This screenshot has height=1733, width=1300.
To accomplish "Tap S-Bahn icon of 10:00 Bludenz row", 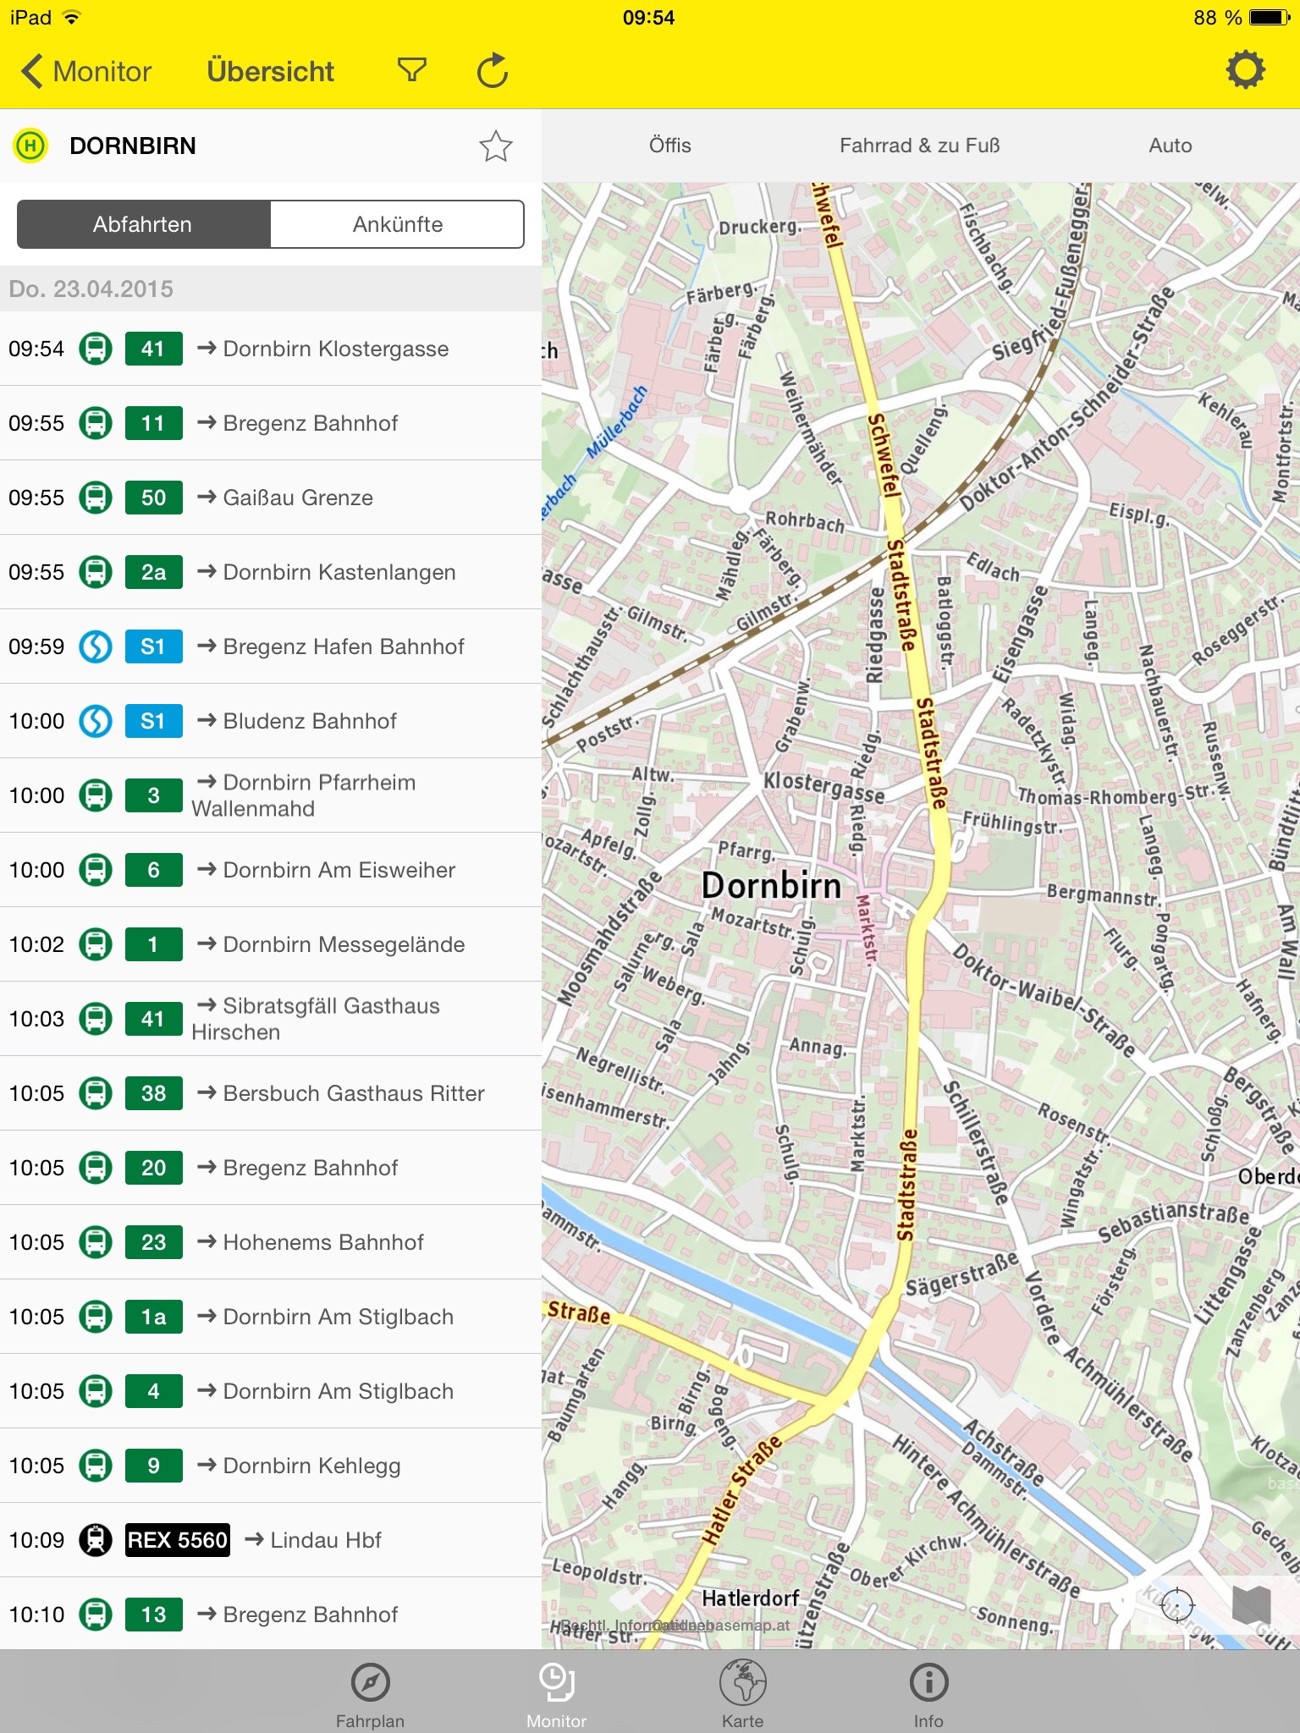I will 96,721.
